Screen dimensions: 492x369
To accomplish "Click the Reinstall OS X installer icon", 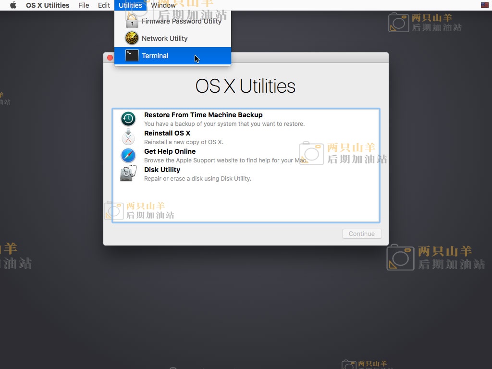I will tap(128, 137).
